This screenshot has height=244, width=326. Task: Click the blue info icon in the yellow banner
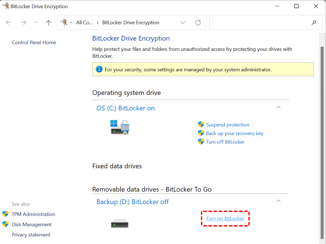pos(99,69)
